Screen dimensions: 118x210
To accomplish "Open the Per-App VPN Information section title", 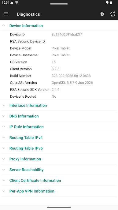I will tap(32, 191).
